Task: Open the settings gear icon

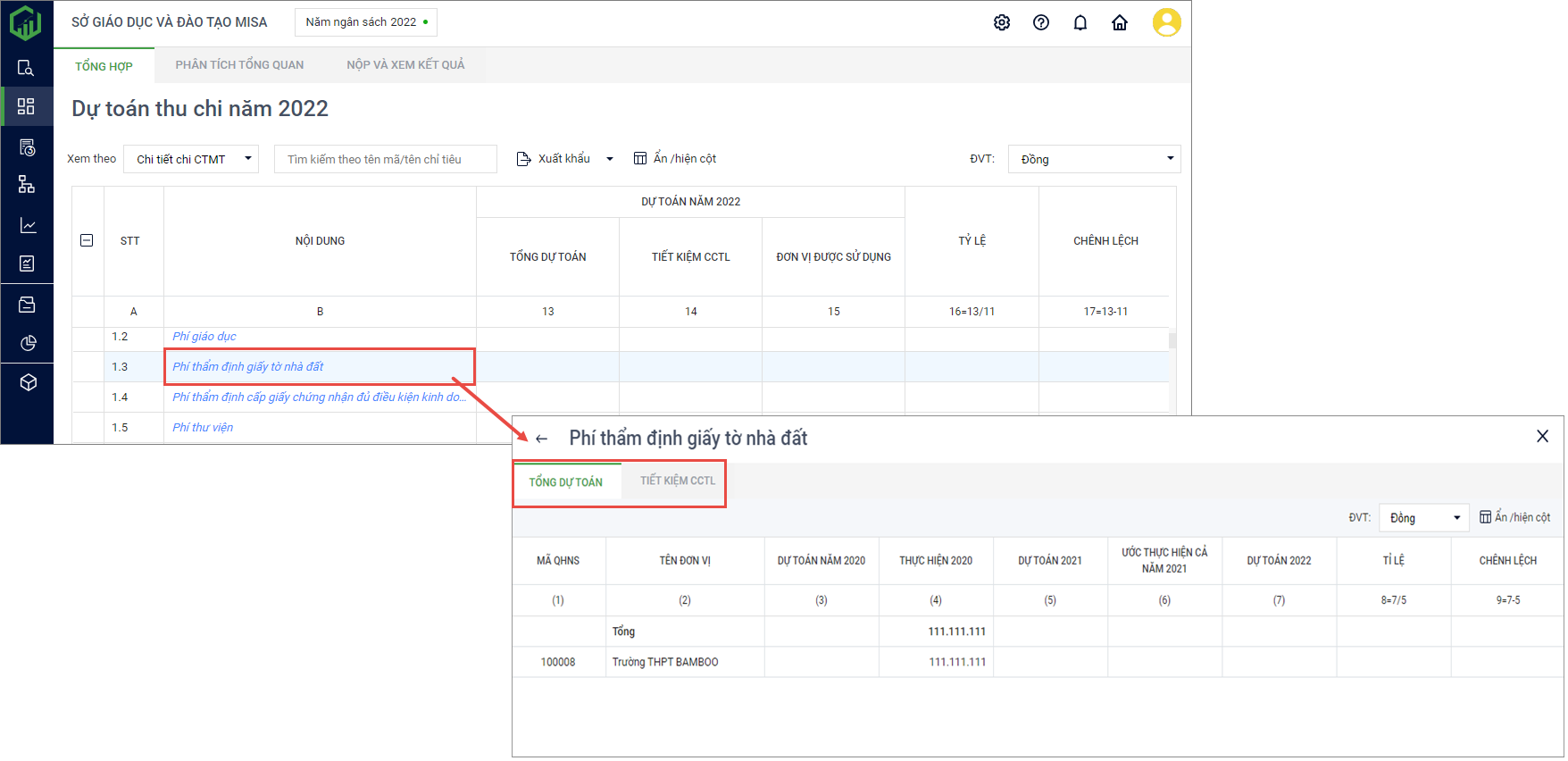Action: (x=1001, y=22)
